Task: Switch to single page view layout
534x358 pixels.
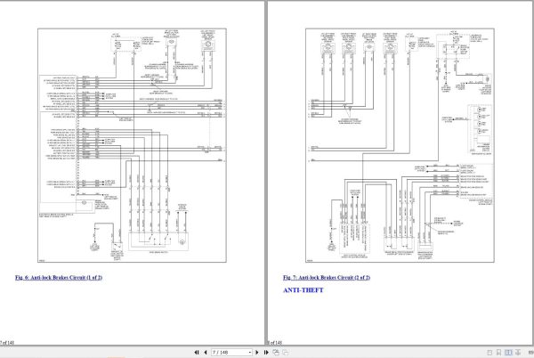Action: point(489,352)
